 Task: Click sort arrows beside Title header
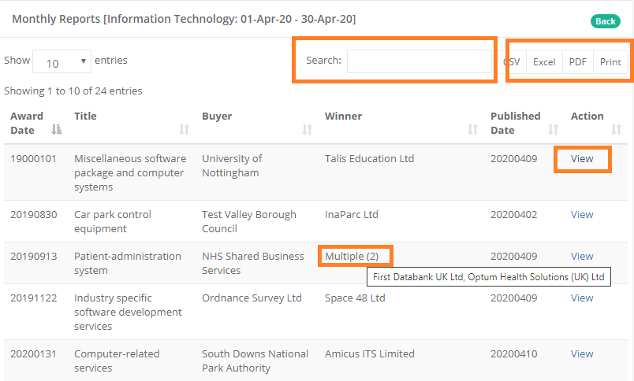(x=184, y=130)
